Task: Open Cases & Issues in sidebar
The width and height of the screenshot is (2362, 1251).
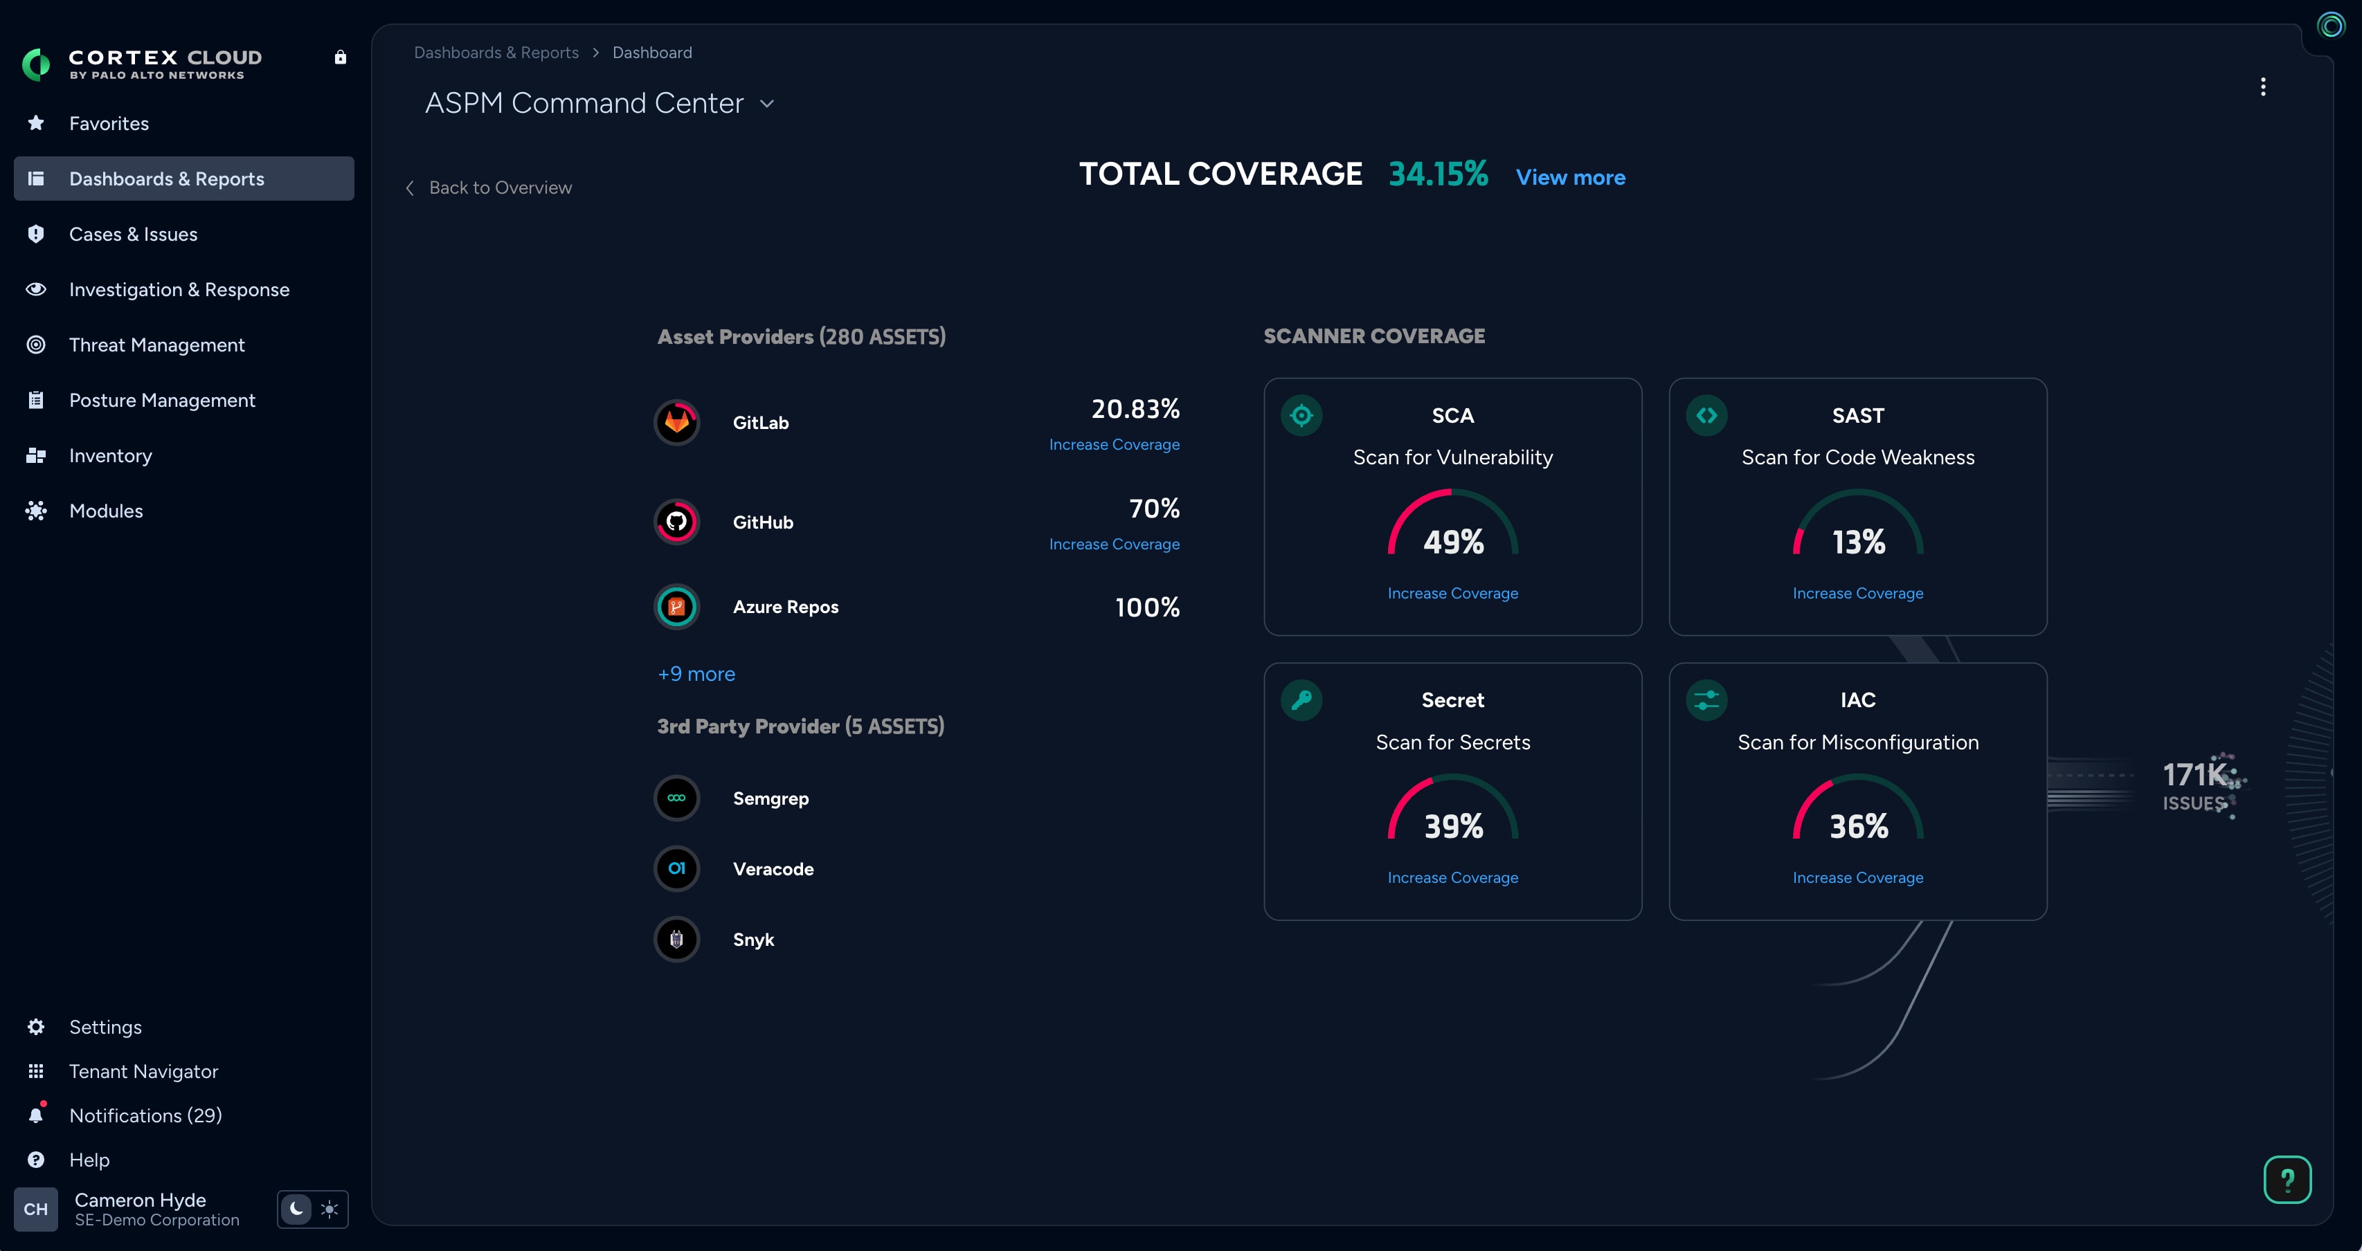Action: 133,235
